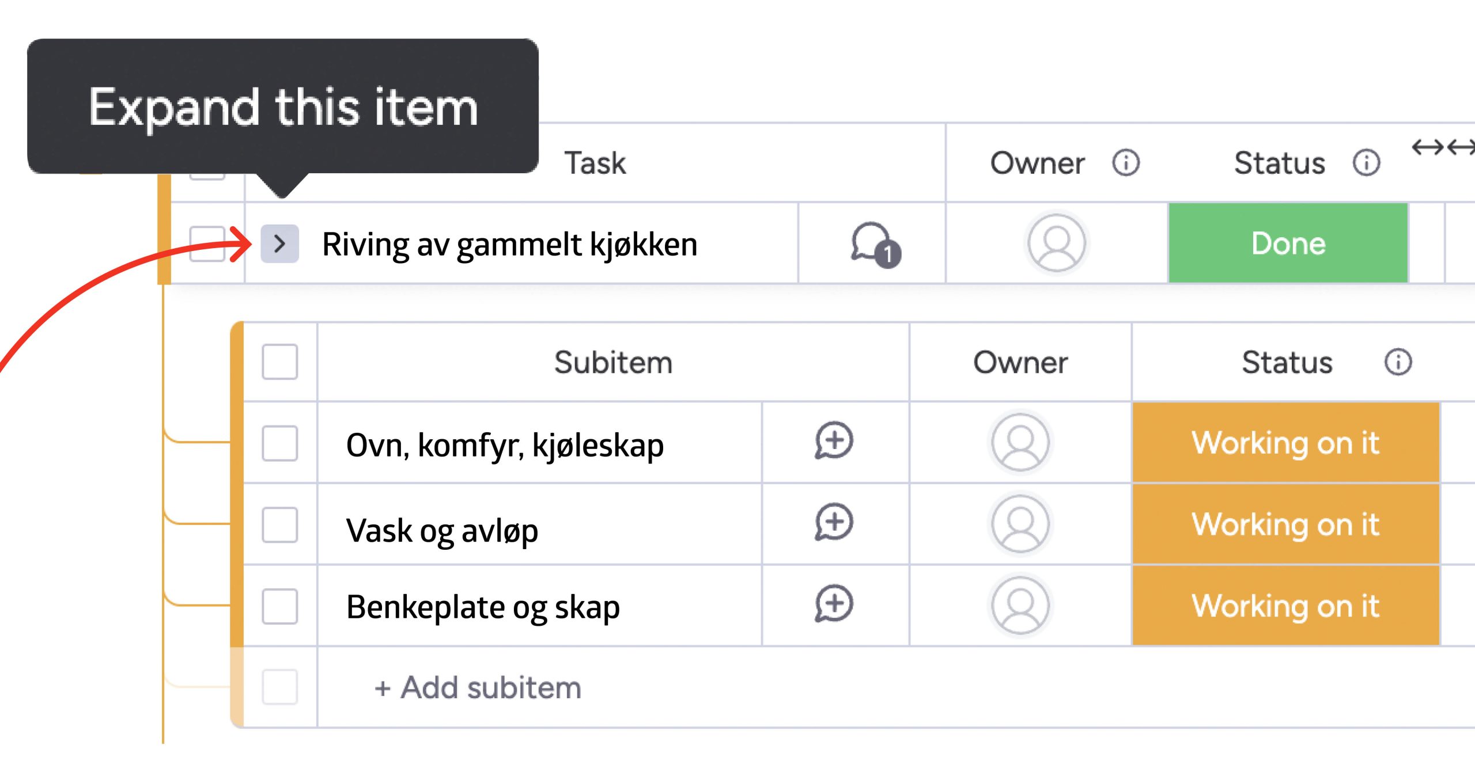
Task: Check the Ovn, komfyr, kjøleskap subitem
Action: [x=279, y=443]
